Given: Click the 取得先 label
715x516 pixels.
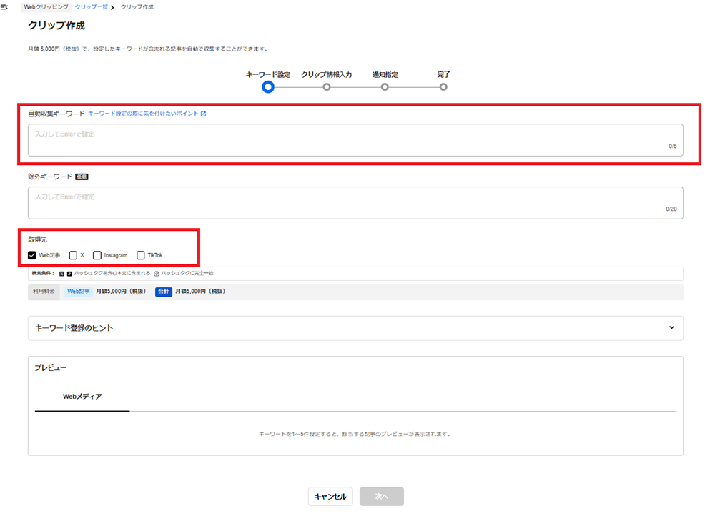Looking at the screenshot, I should click(37, 239).
